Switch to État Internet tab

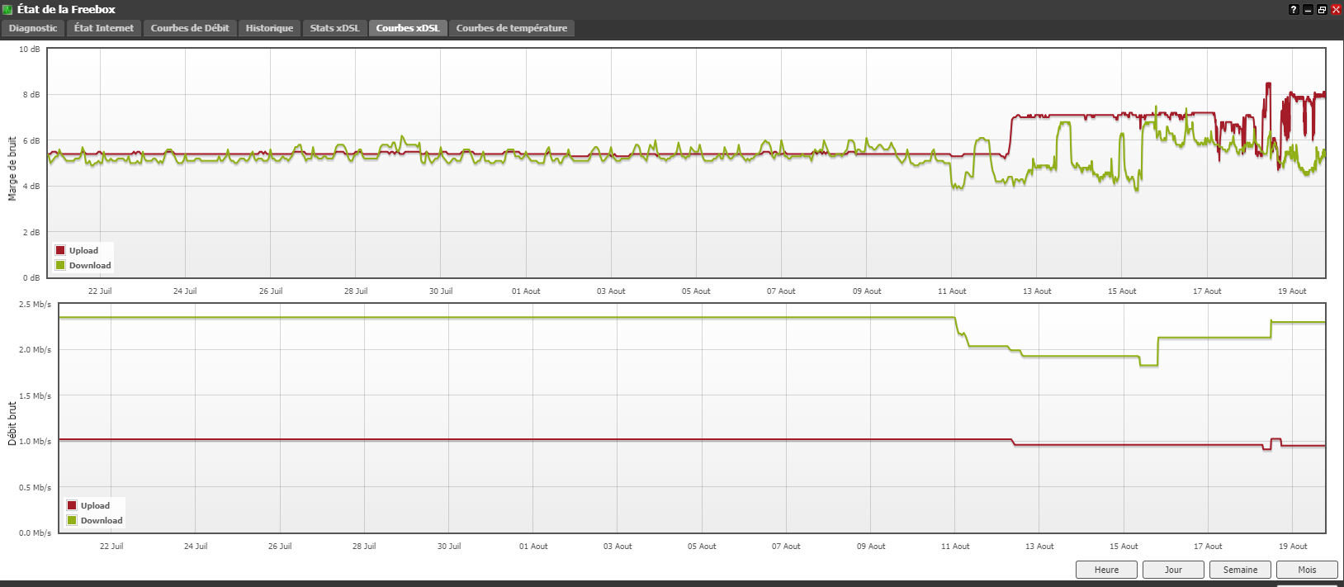point(103,28)
